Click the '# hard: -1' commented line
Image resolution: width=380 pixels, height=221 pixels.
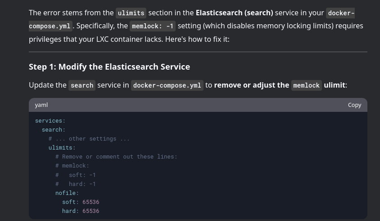(75, 184)
